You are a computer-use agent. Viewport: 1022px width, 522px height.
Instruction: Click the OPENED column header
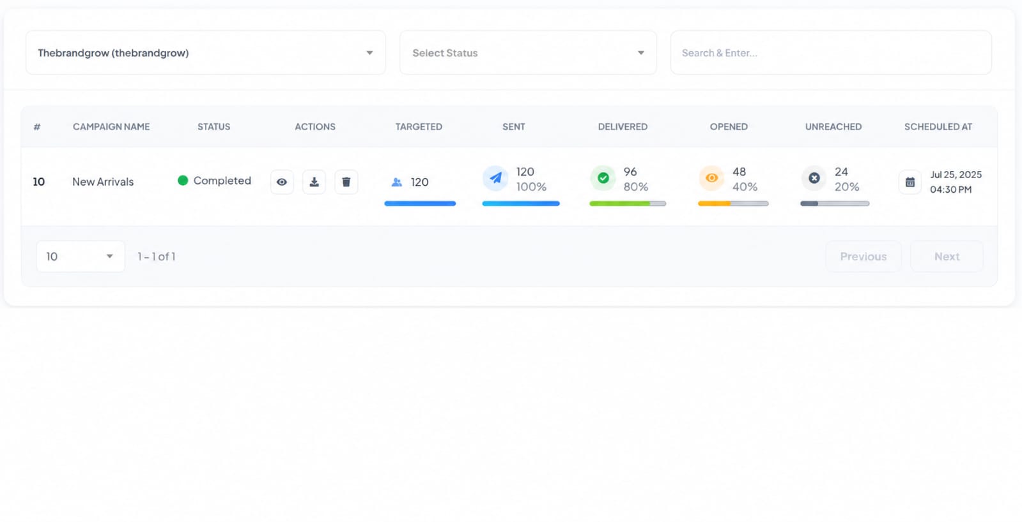[x=729, y=127]
